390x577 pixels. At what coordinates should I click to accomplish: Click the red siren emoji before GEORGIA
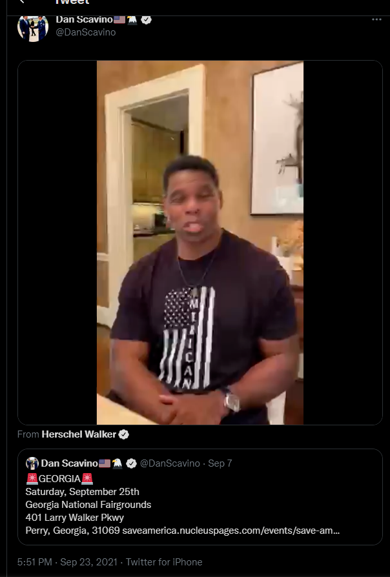coord(32,479)
